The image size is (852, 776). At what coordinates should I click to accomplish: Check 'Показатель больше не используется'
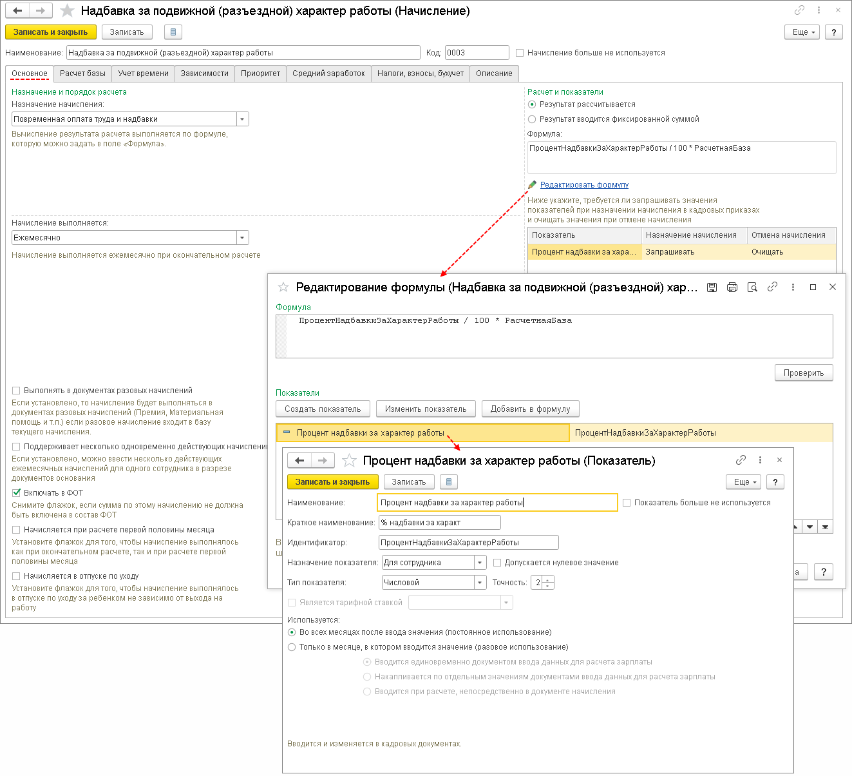(627, 503)
